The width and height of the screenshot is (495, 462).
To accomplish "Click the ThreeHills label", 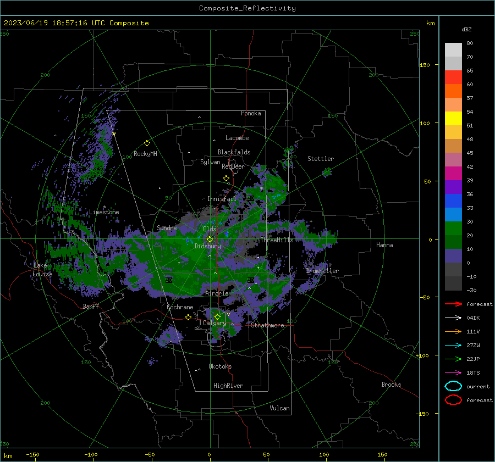I will tap(277, 240).
